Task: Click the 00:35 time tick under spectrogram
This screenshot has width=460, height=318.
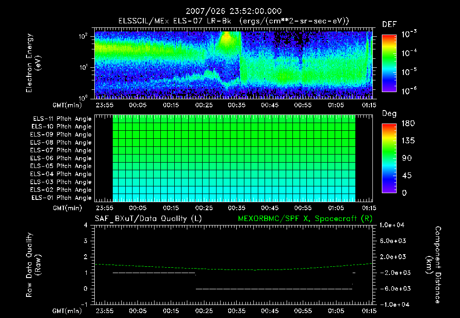Action: click(237, 105)
